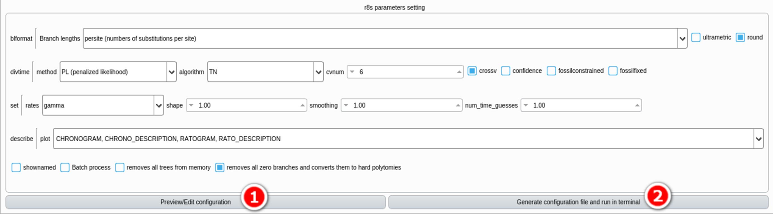Image resolution: width=773 pixels, height=214 pixels.
Task: Click Generate configuration file and run in terminal
Action: (x=578, y=202)
